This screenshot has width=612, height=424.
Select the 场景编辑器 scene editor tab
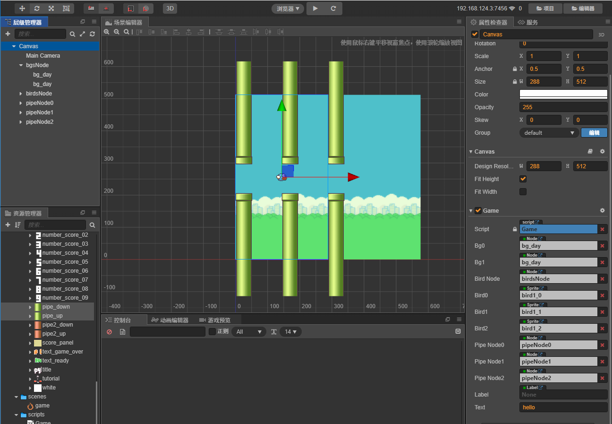tap(125, 22)
